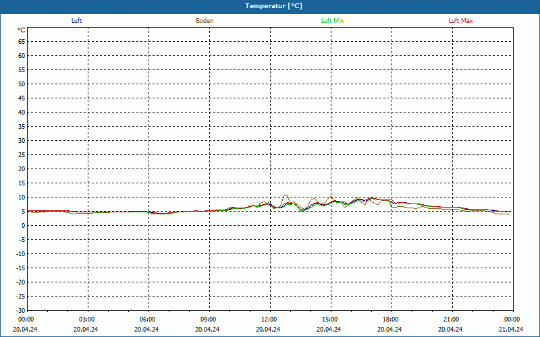This screenshot has height=337, width=540.
Task: Click the 20 value on the y-axis
Action: [22, 169]
